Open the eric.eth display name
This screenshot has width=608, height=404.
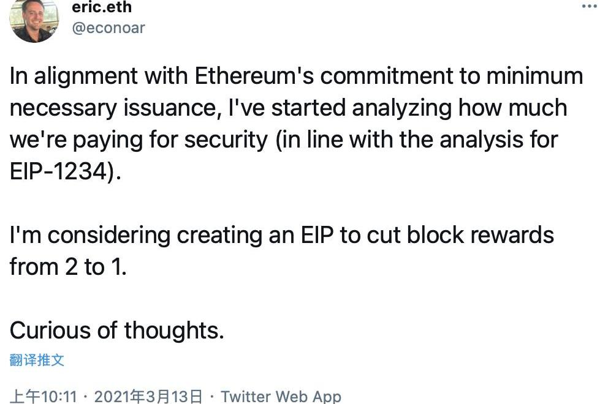click(102, 7)
